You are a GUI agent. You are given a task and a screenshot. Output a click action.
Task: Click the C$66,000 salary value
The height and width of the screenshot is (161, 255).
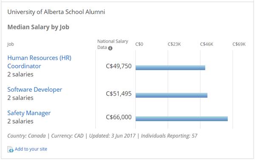pos(119,117)
